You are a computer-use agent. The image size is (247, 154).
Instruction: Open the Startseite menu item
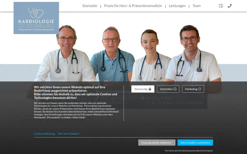pyautogui.click(x=90, y=6)
